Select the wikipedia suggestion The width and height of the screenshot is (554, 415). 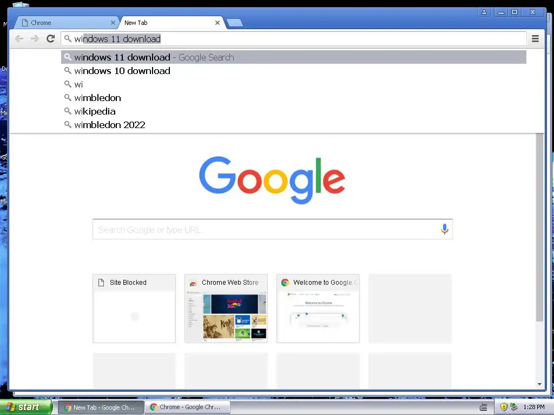[294, 111]
